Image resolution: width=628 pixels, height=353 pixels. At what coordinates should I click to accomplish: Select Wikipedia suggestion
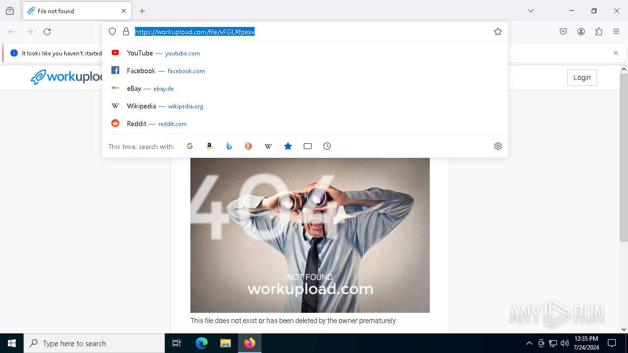[x=305, y=106]
